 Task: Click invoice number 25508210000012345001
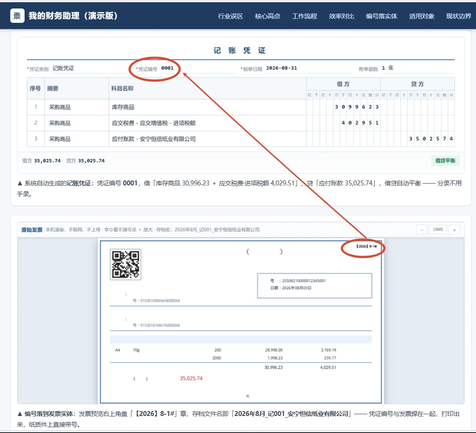[x=304, y=281]
